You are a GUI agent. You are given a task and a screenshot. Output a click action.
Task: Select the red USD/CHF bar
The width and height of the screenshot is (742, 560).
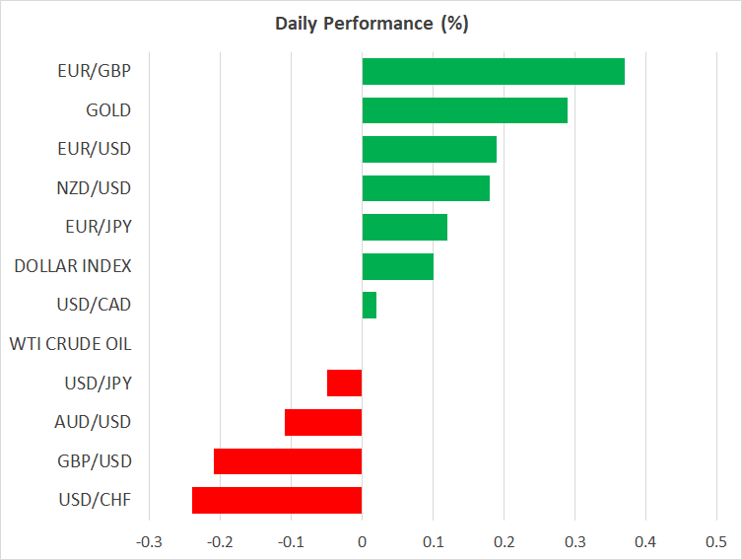coord(277,500)
